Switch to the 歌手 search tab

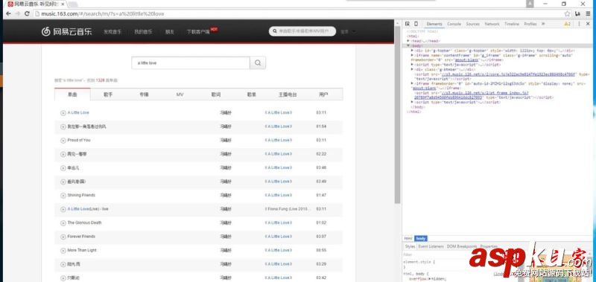coord(108,94)
